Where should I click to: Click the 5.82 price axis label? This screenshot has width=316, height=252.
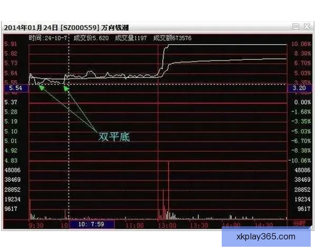[x=11, y=54]
